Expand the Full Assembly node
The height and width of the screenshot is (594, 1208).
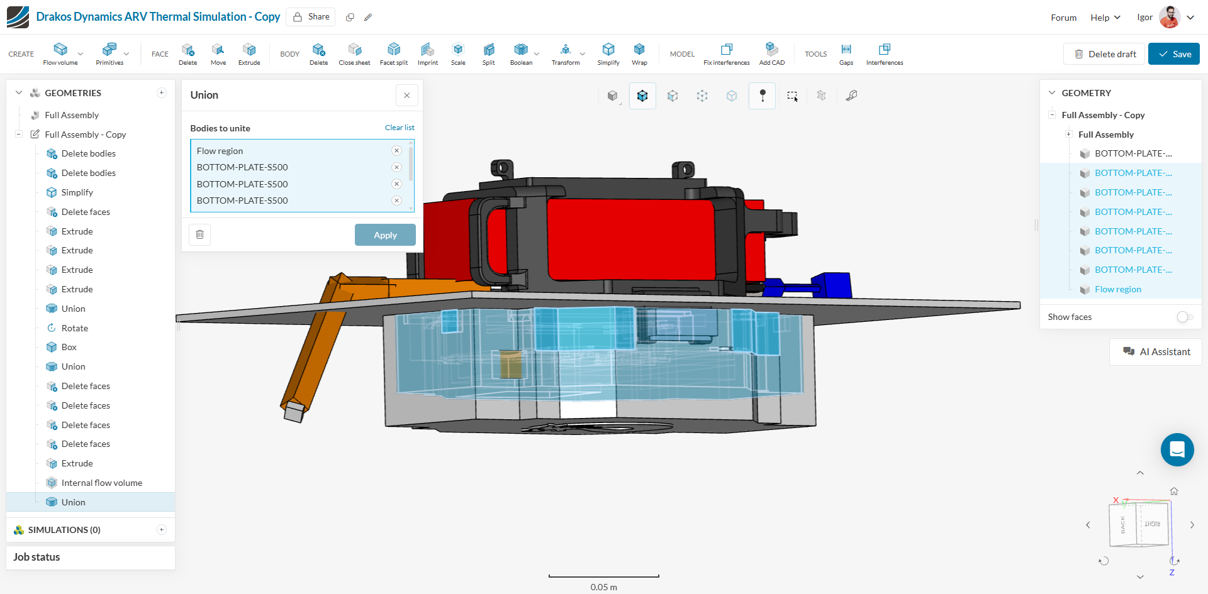pyautogui.click(x=1068, y=135)
